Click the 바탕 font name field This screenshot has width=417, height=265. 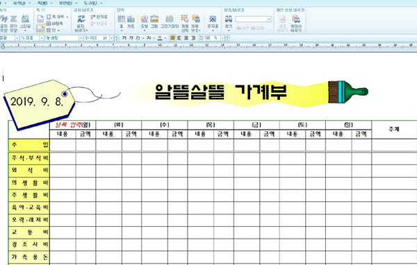[62, 38]
